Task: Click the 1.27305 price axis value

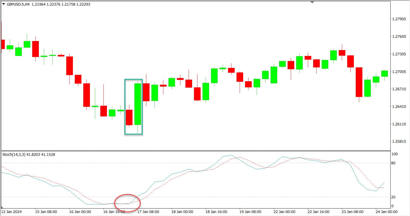Action: coord(399,54)
